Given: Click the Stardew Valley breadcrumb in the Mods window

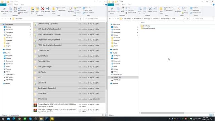Looking at the screenshot, I should click(165, 19).
